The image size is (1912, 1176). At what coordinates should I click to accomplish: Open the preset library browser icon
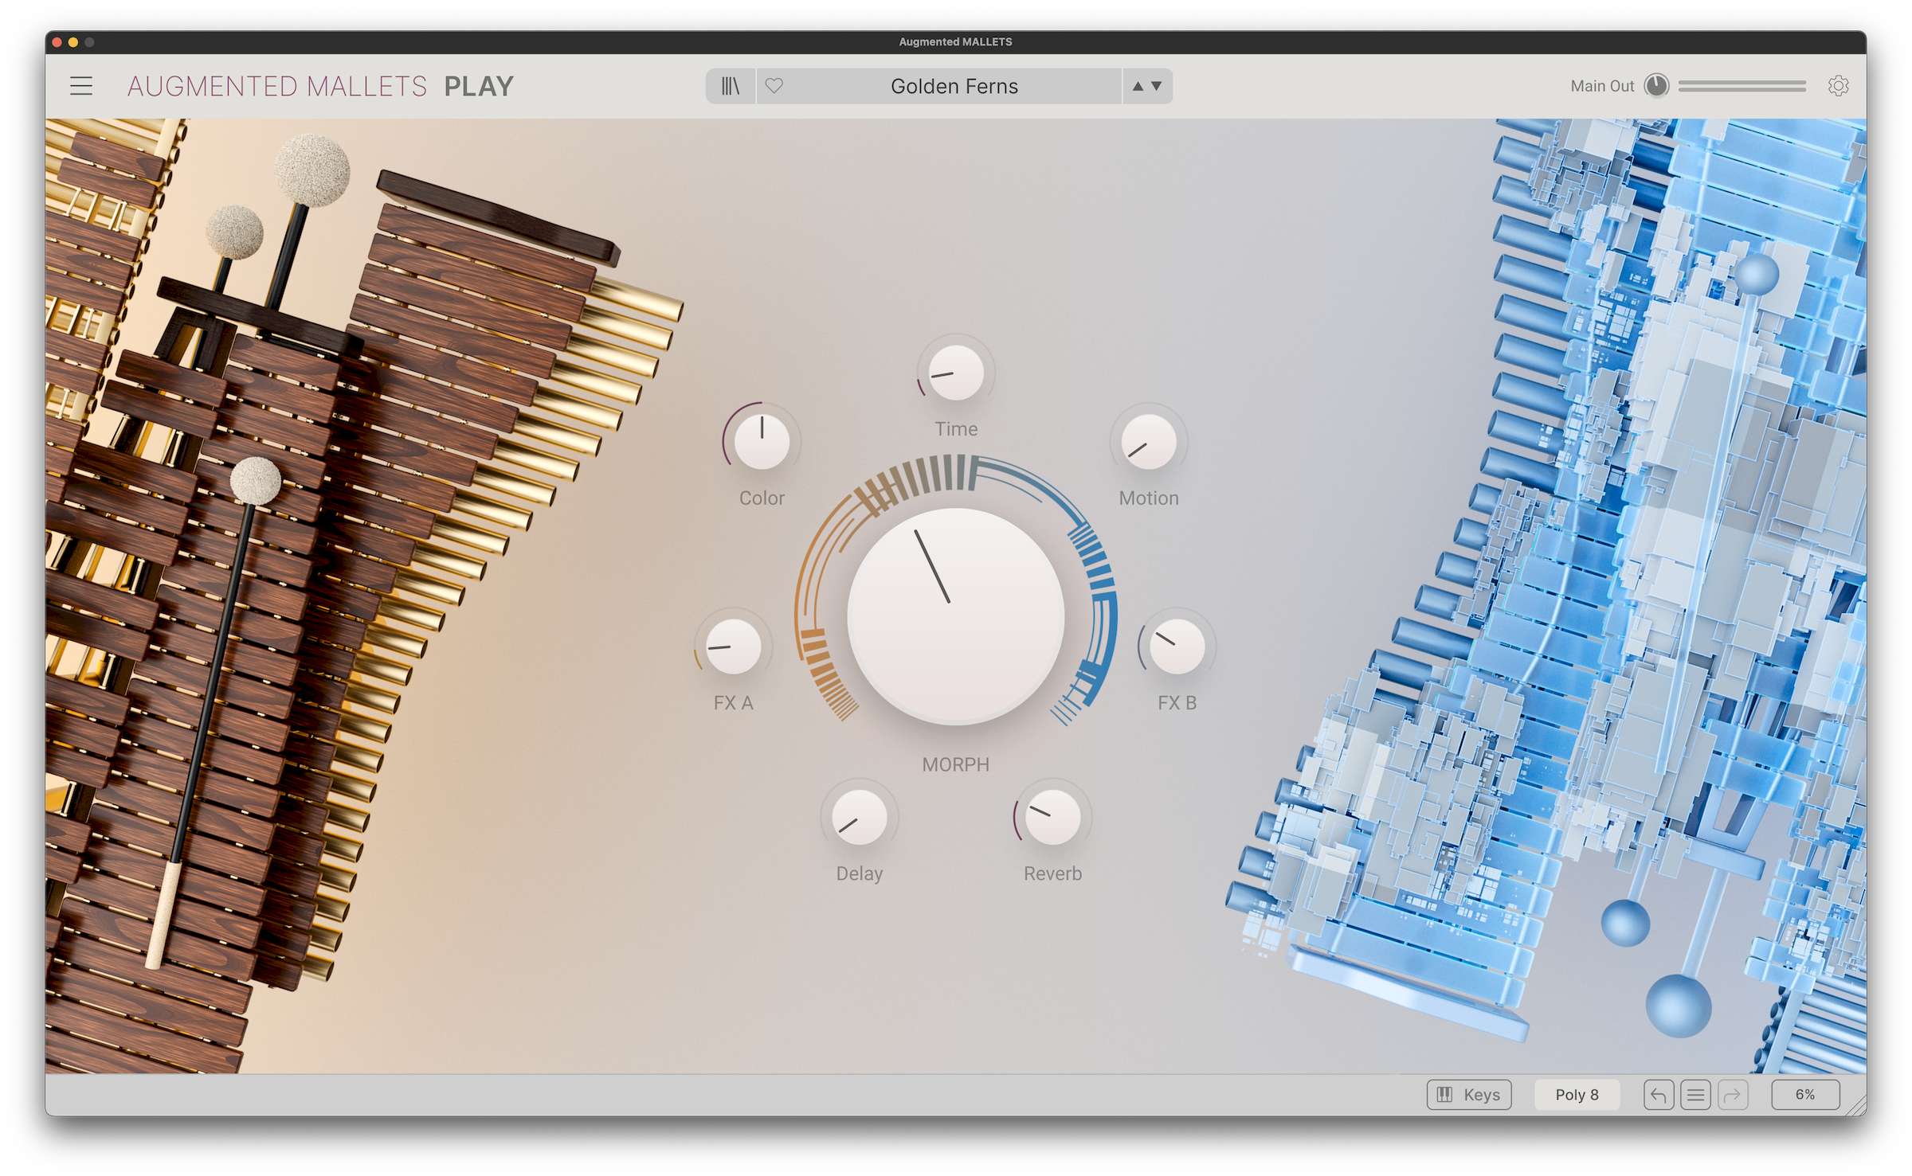coord(730,86)
